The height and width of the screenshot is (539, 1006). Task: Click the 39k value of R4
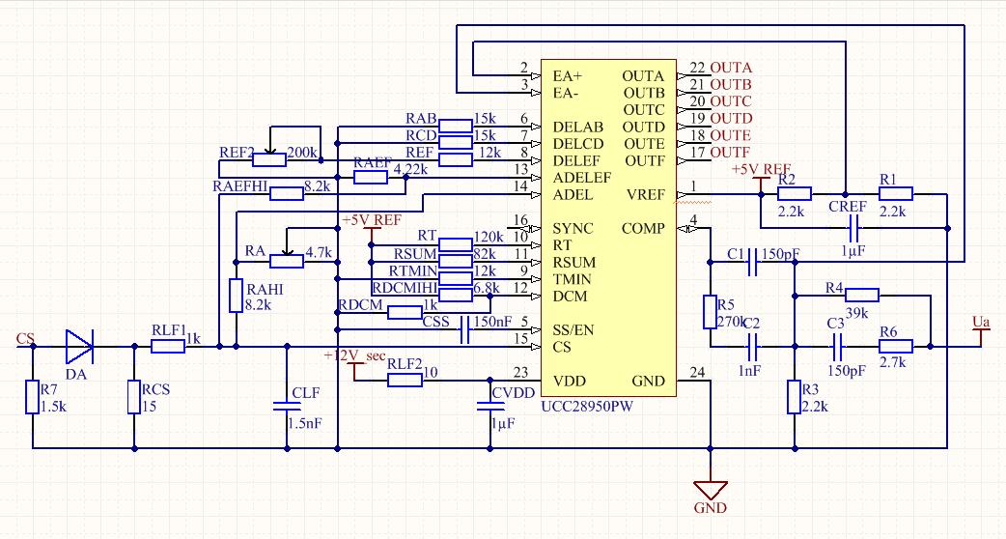857,313
